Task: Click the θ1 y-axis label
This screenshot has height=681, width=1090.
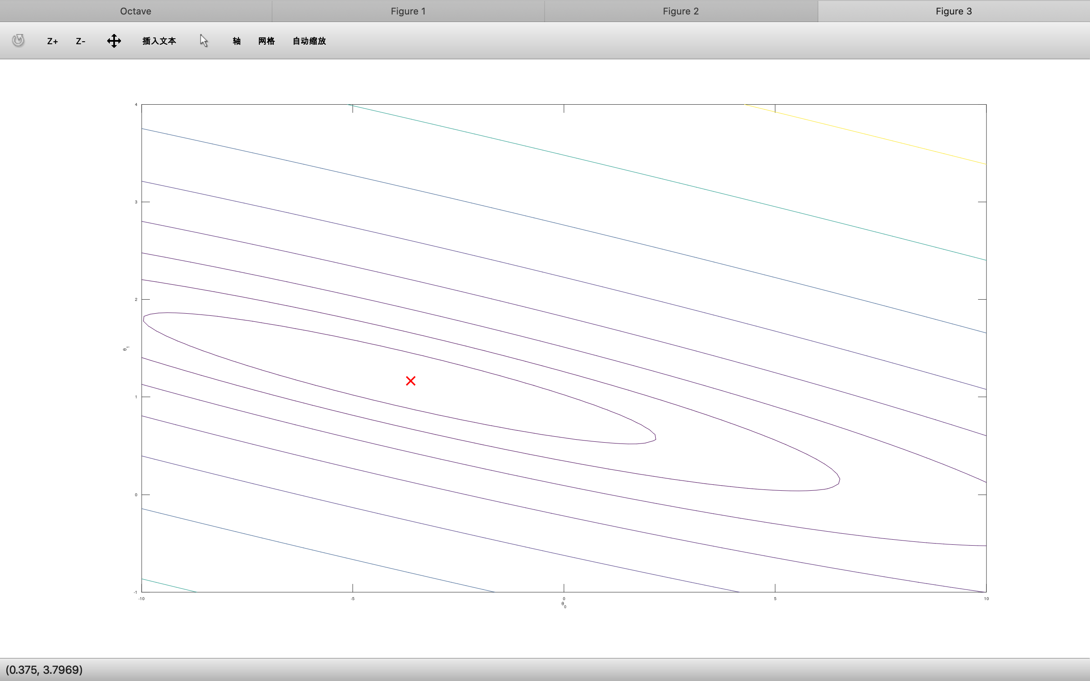Action: pos(126,348)
